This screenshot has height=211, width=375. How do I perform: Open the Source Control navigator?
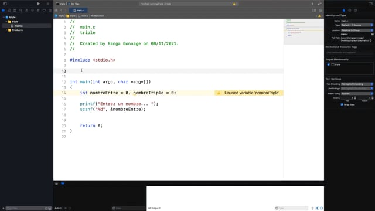coord(9,11)
